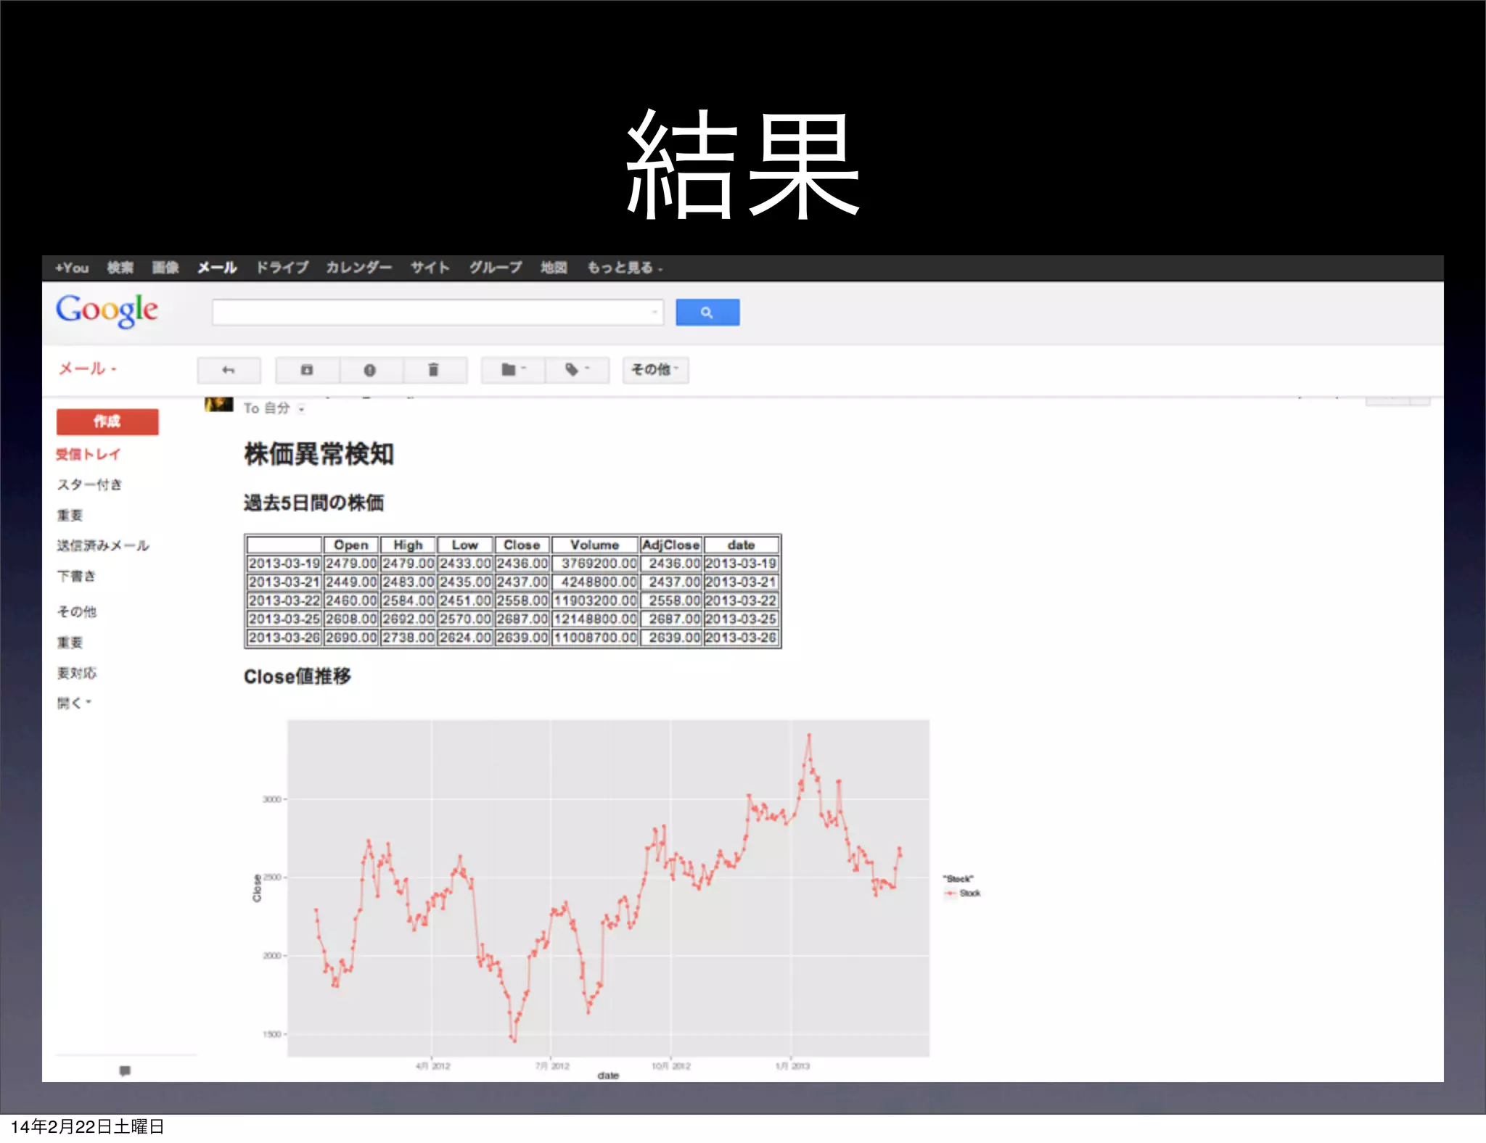
Task: Open カレンダー in the top bar
Action: (x=358, y=268)
